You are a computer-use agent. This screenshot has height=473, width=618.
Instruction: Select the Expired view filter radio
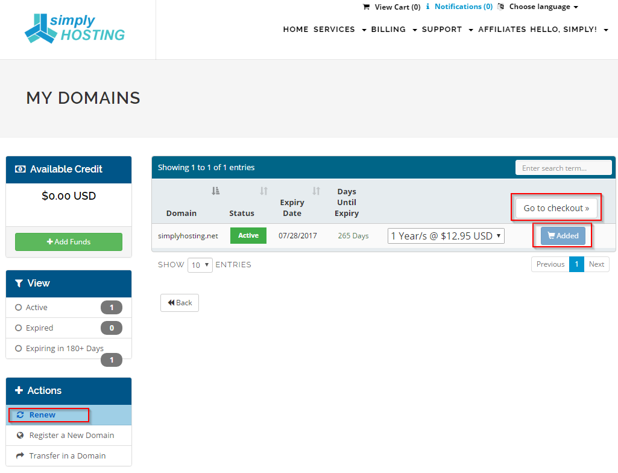[x=18, y=328]
